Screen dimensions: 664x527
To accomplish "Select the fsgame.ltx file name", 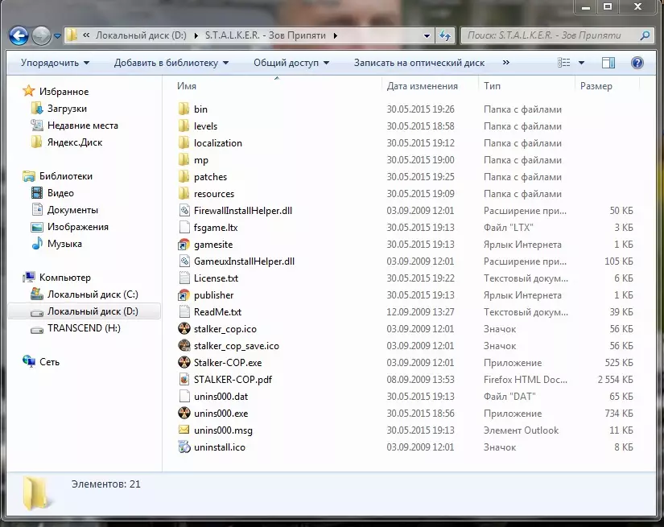I will tap(216, 228).
